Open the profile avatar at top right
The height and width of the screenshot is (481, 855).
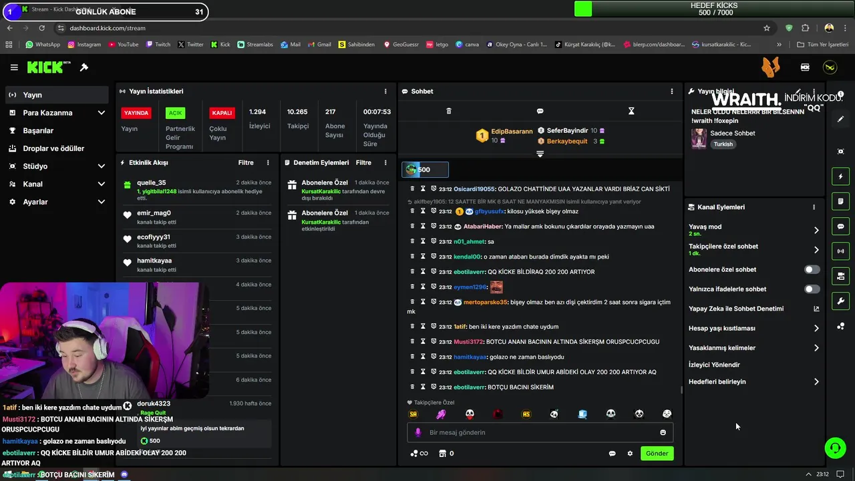830,67
